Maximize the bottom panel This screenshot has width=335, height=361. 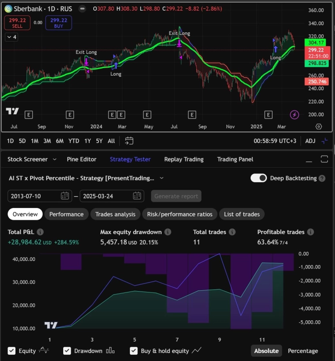pos(324,159)
